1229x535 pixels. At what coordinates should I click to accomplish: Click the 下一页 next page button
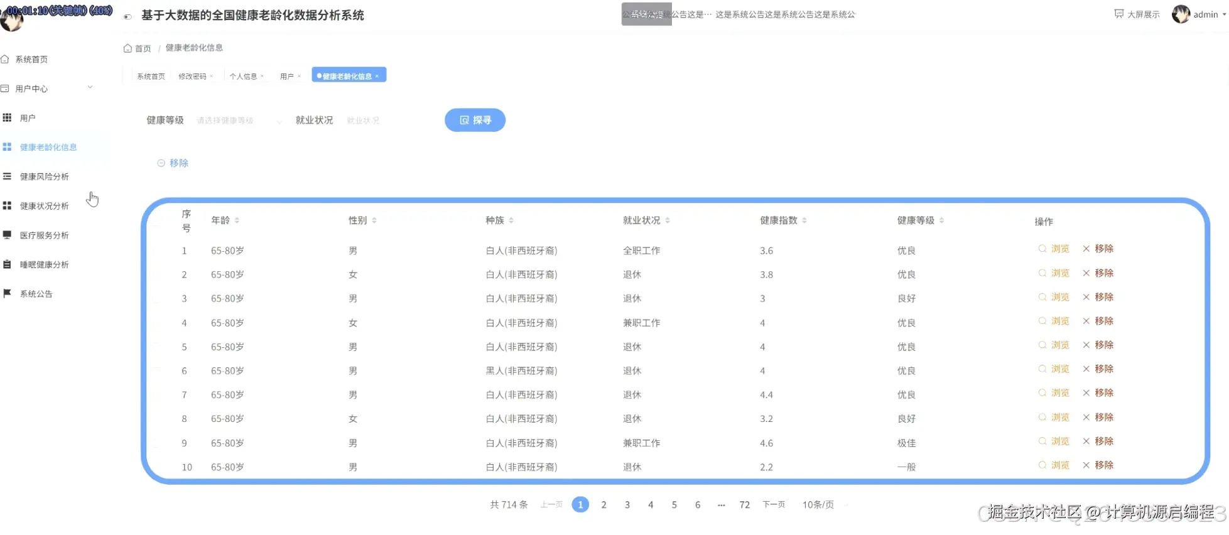pyautogui.click(x=774, y=505)
